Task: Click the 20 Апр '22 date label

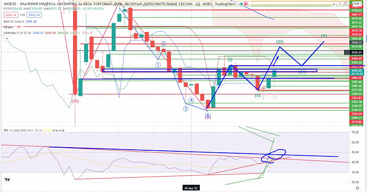Action: pyautogui.click(x=191, y=188)
